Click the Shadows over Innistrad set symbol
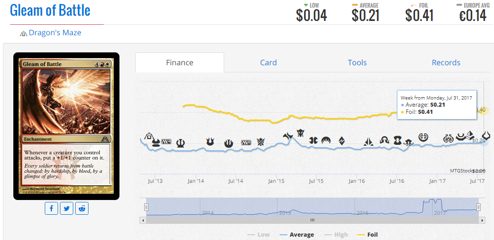494x240 pixels. click(x=385, y=140)
